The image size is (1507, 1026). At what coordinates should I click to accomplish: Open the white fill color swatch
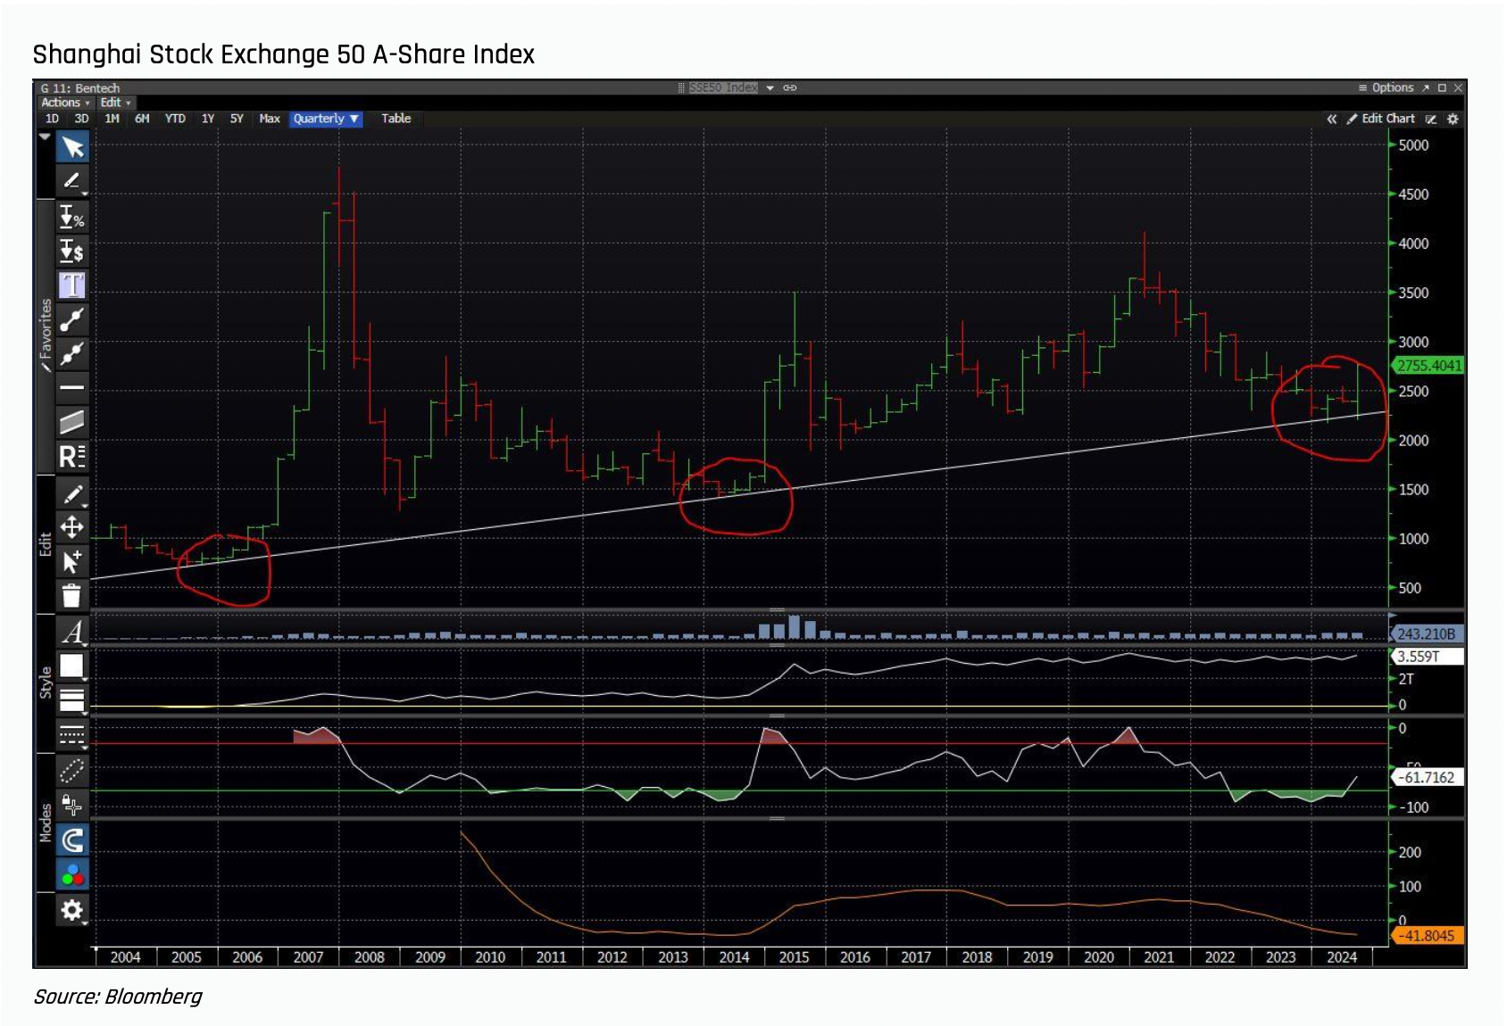71,666
